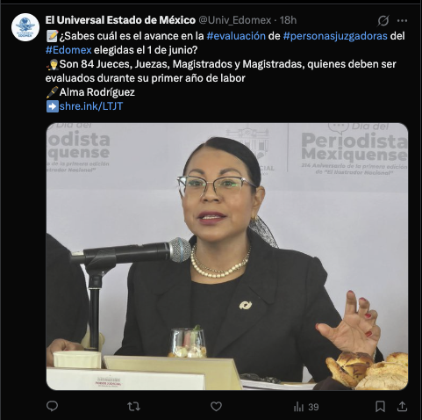
Task: Open the #Edomex hashtag
Action: (68, 50)
